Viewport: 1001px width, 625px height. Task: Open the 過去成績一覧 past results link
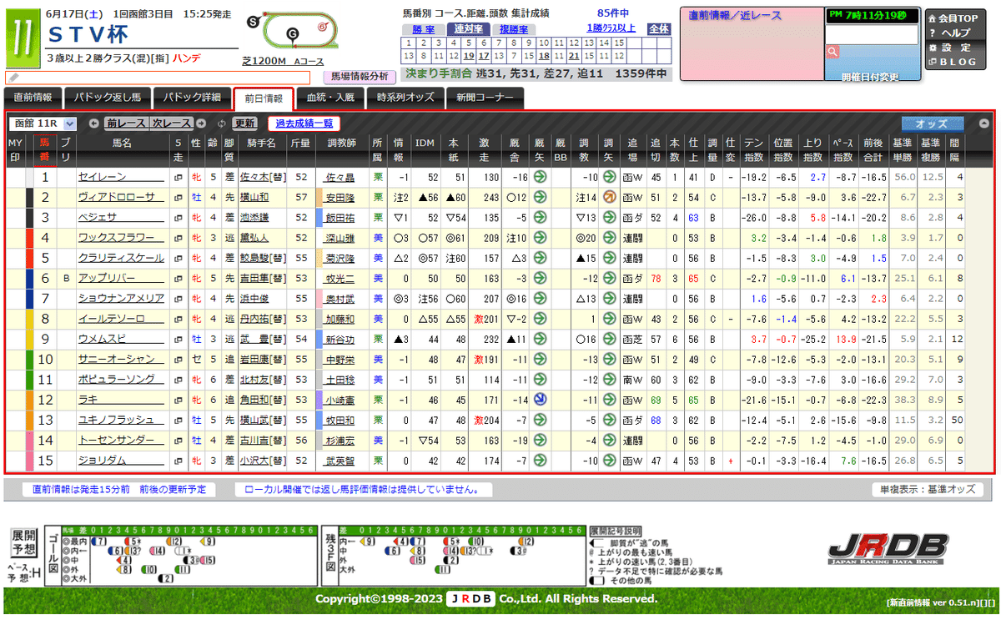(304, 123)
